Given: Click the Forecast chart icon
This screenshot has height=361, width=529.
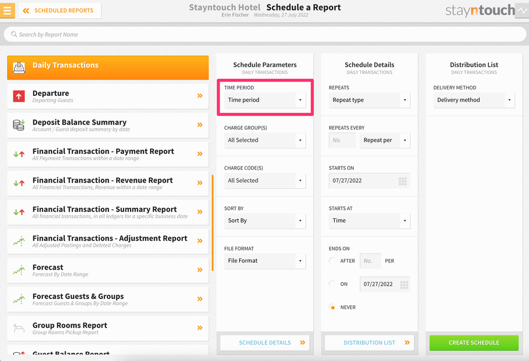Looking at the screenshot, I should coord(19,270).
